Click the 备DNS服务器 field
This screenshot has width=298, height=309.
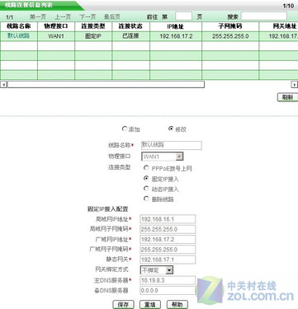pyautogui.click(x=168, y=290)
